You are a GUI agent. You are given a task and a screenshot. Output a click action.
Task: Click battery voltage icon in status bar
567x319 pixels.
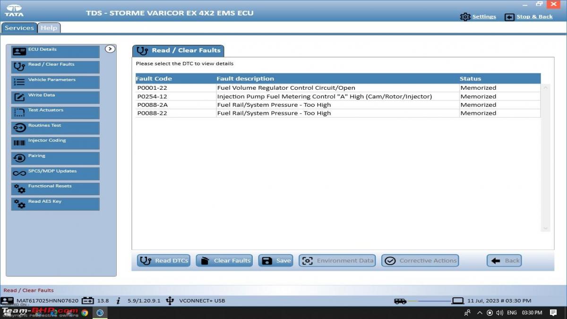(x=88, y=301)
